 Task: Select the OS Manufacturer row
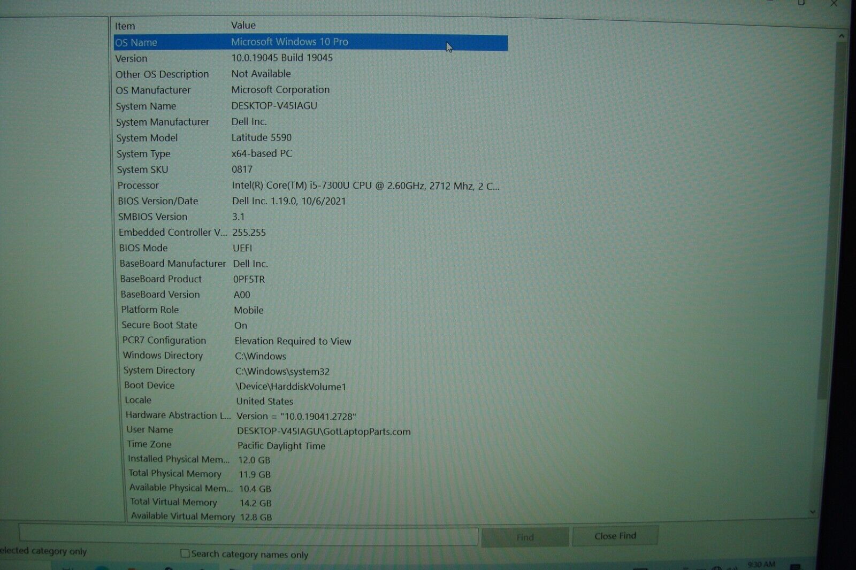[x=311, y=90]
